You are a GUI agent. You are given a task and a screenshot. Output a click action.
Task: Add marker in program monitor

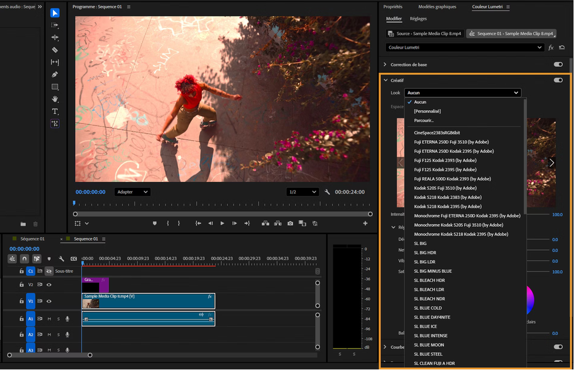click(154, 223)
